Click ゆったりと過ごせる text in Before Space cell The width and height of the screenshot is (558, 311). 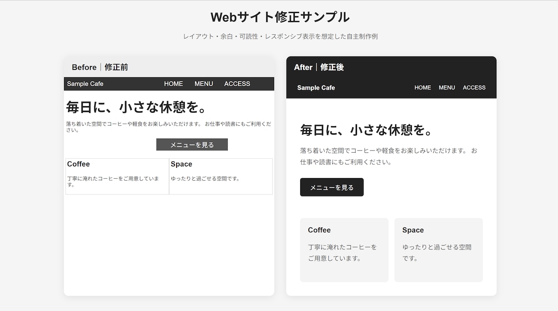click(205, 179)
